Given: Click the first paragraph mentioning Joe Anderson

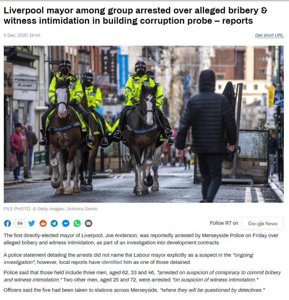Looking at the screenshot, I should tap(141, 239).
